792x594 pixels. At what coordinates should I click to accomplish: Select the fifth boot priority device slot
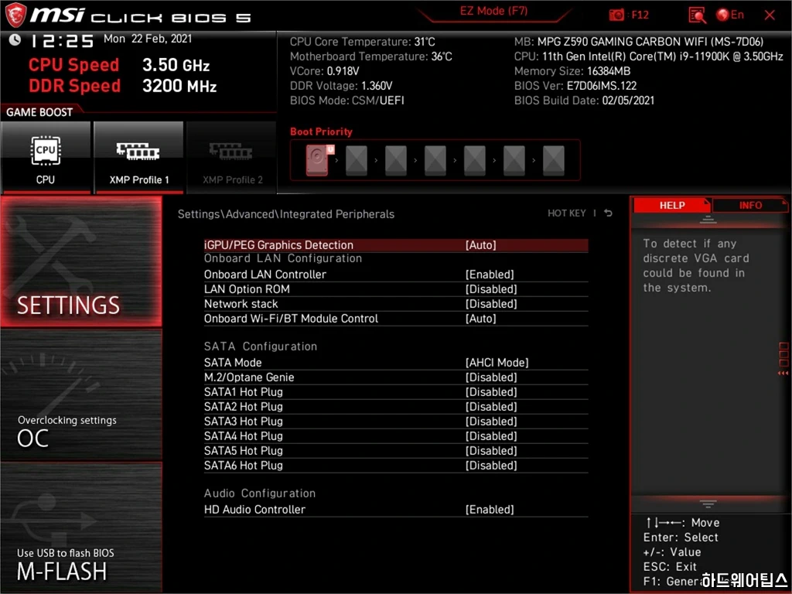pos(474,161)
